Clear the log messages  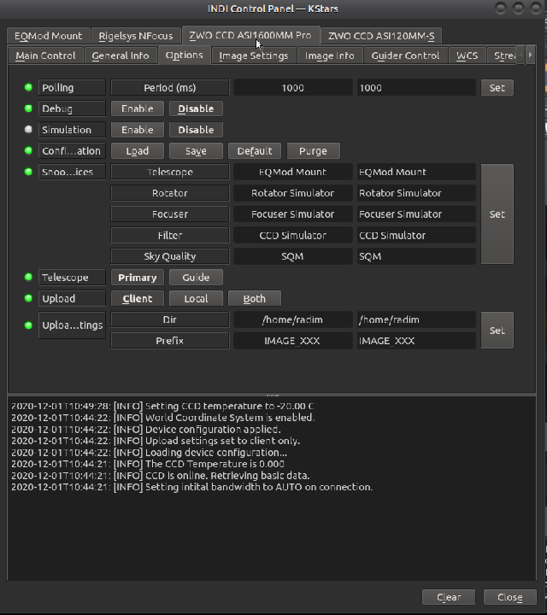click(449, 597)
